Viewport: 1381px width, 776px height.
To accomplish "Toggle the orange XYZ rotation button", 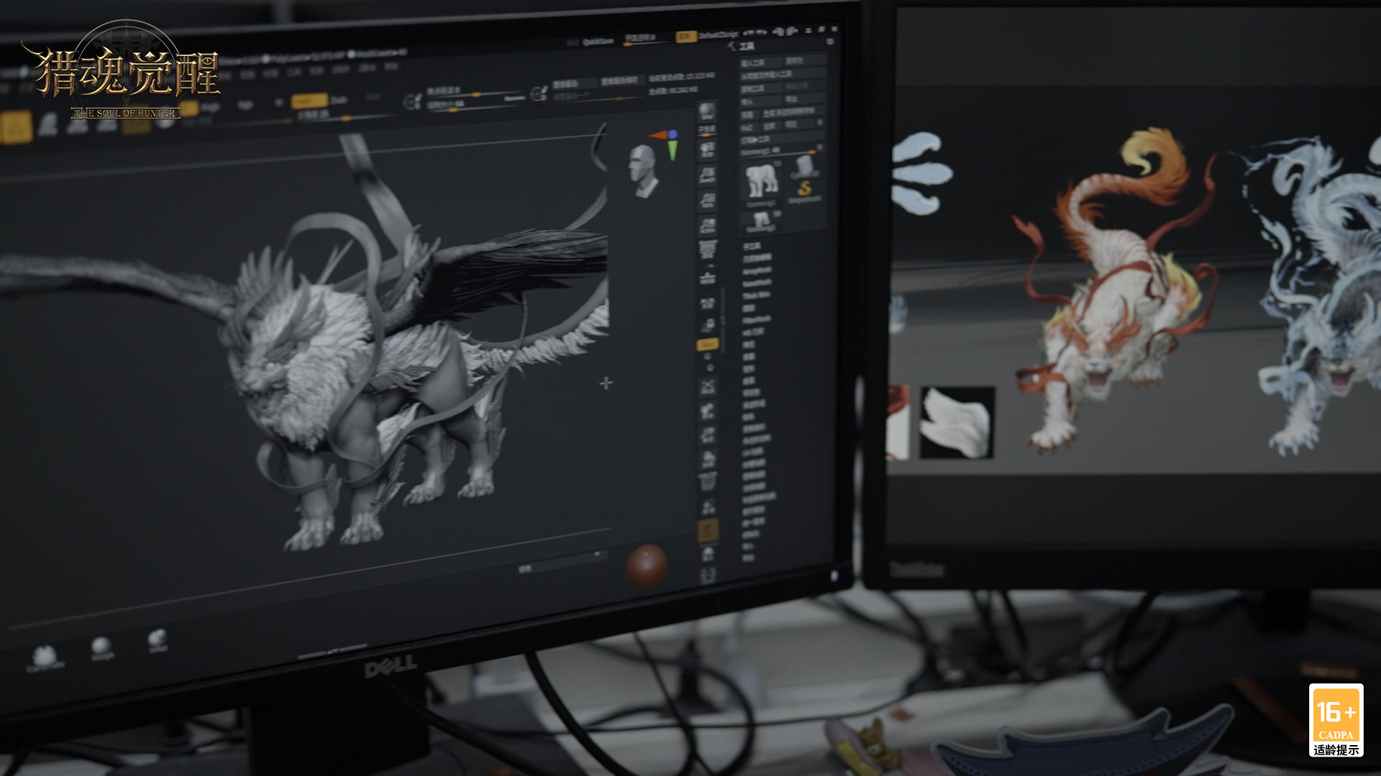I will pyautogui.click(x=707, y=345).
